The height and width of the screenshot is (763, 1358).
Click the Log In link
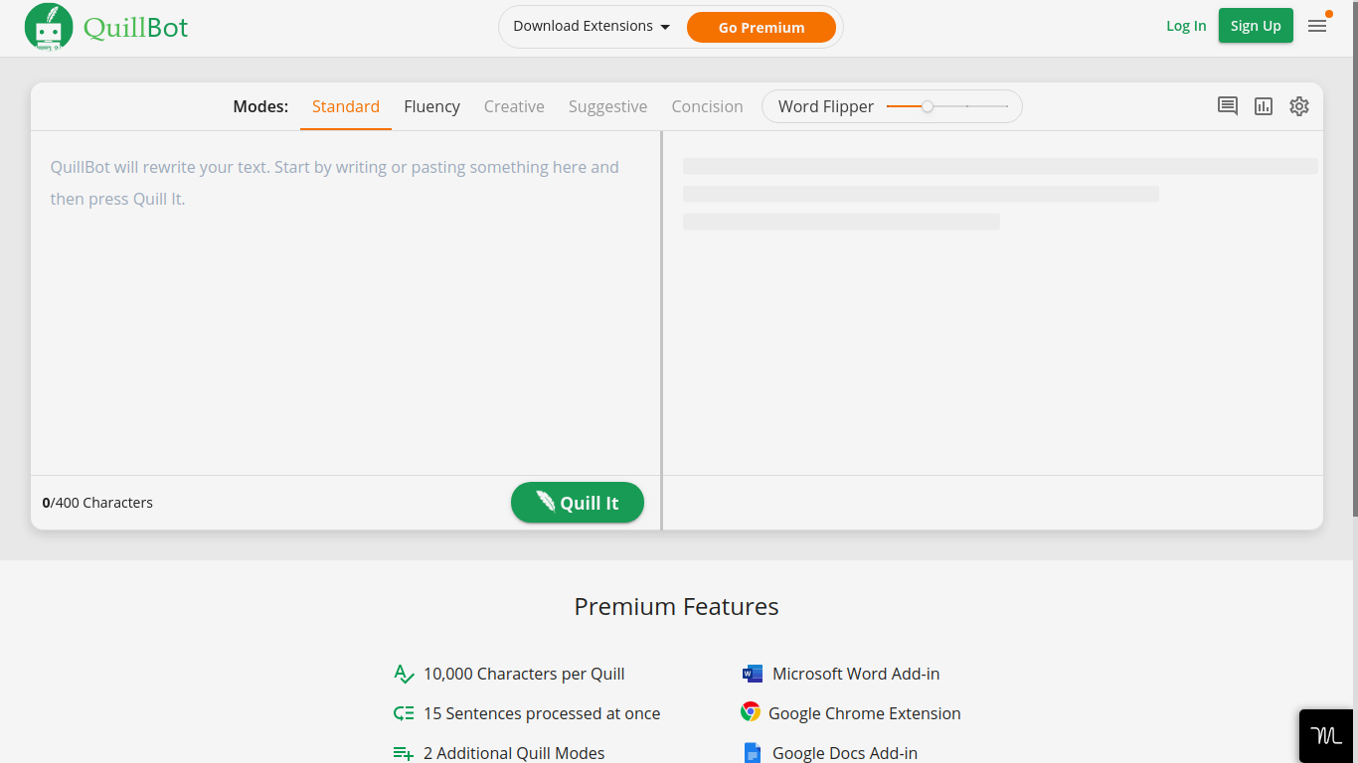[x=1186, y=26]
